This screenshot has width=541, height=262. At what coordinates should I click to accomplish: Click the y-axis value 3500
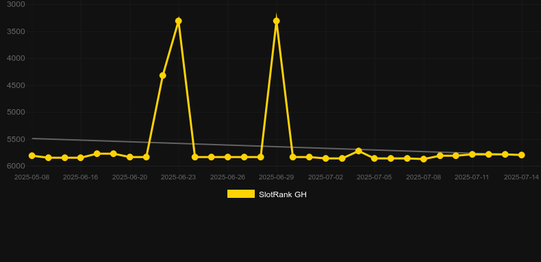coord(16,31)
